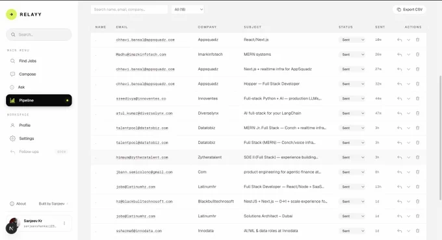Click the page vertical scrollbar
Screen dimensions: 442x240
pyautogui.click(x=440, y=138)
